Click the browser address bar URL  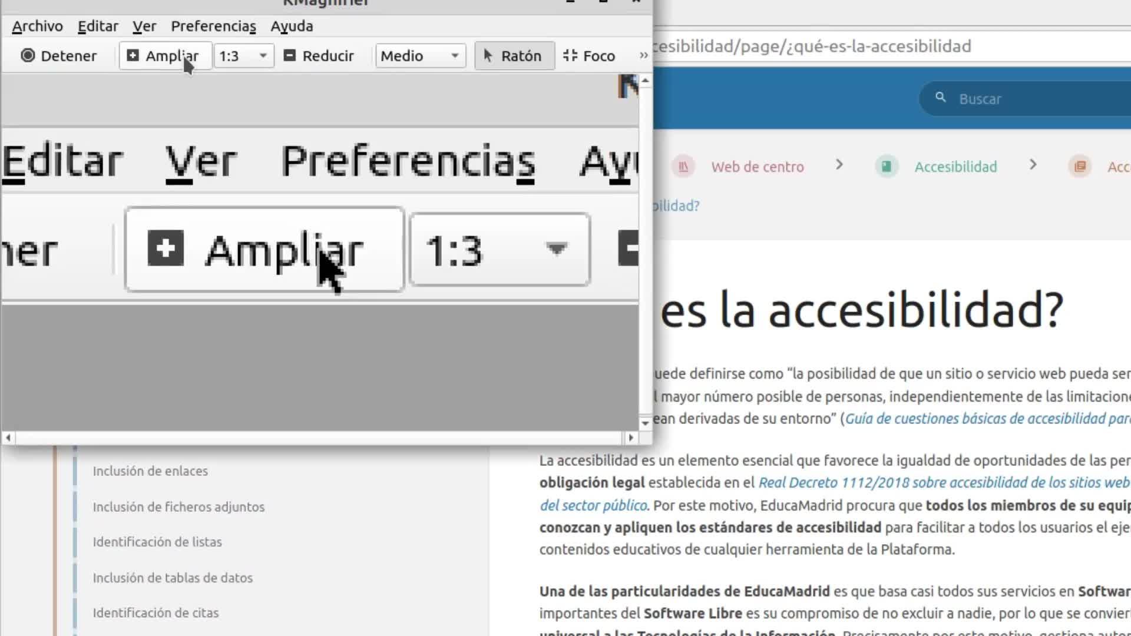click(813, 46)
